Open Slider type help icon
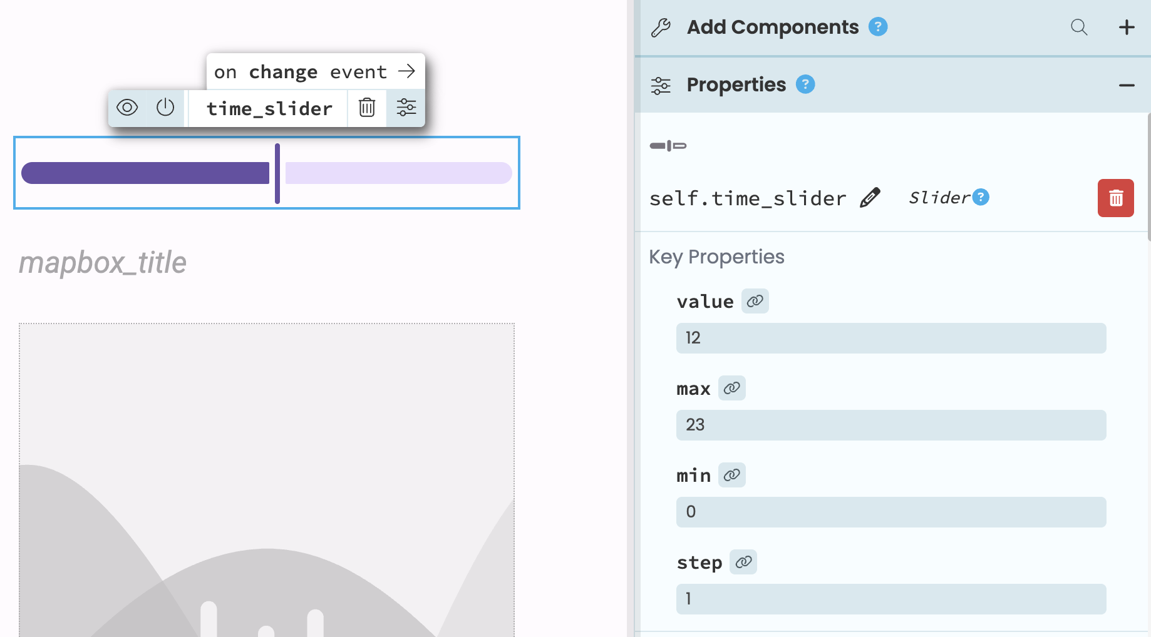1151x637 pixels. point(981,197)
